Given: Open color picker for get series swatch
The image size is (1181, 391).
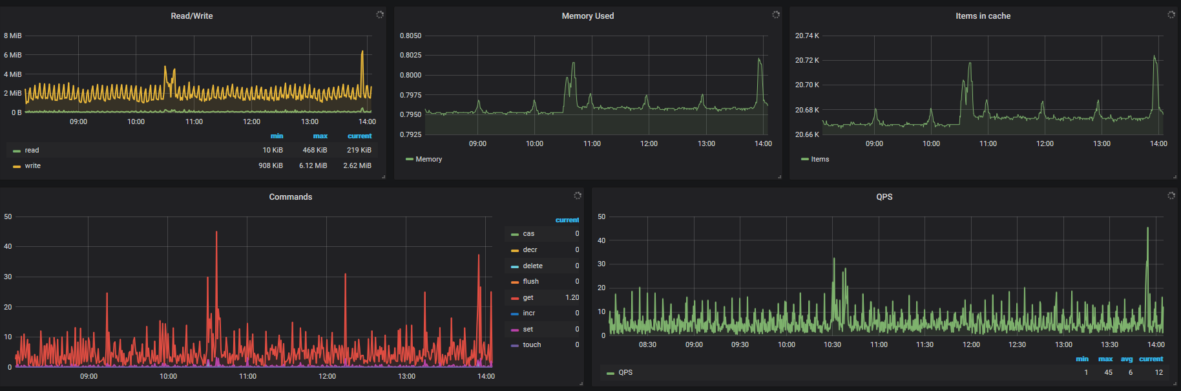Looking at the screenshot, I should tap(515, 298).
